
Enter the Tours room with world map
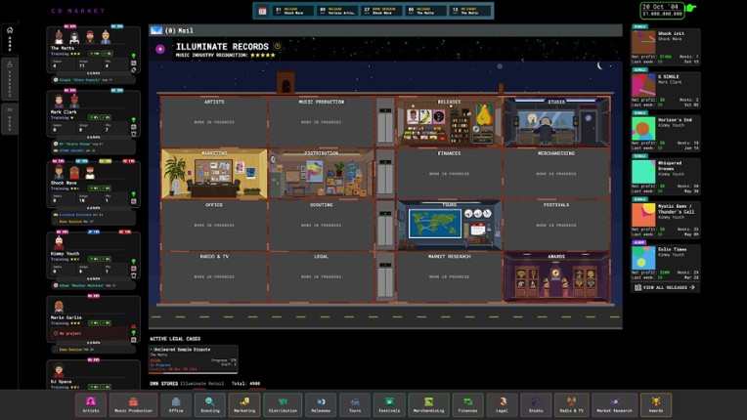(449, 225)
